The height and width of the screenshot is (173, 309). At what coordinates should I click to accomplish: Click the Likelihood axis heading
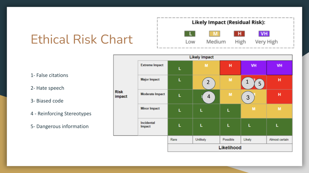coord(230,148)
